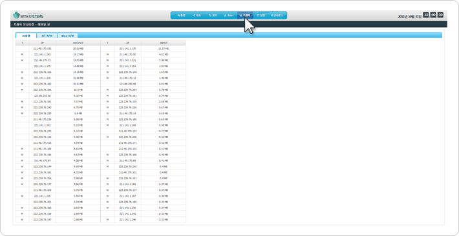Click the first T column header
The image size is (459, 236).
tap(22, 43)
